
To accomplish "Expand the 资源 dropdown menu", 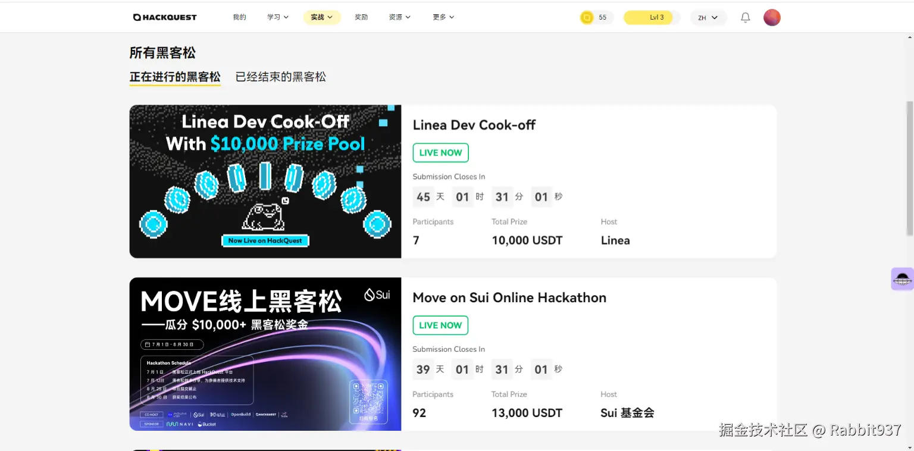I will pyautogui.click(x=400, y=17).
